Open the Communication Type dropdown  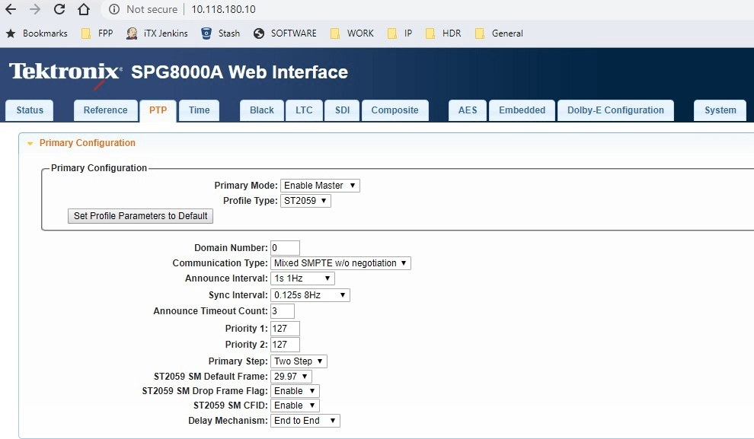[x=340, y=263]
